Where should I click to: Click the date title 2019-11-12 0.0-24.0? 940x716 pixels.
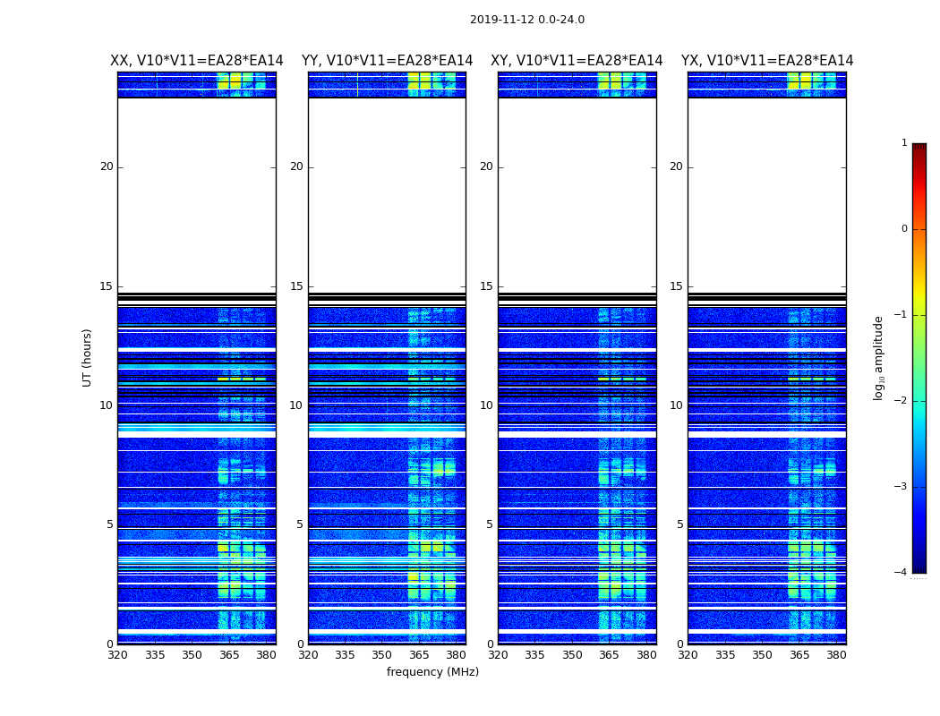(x=526, y=20)
